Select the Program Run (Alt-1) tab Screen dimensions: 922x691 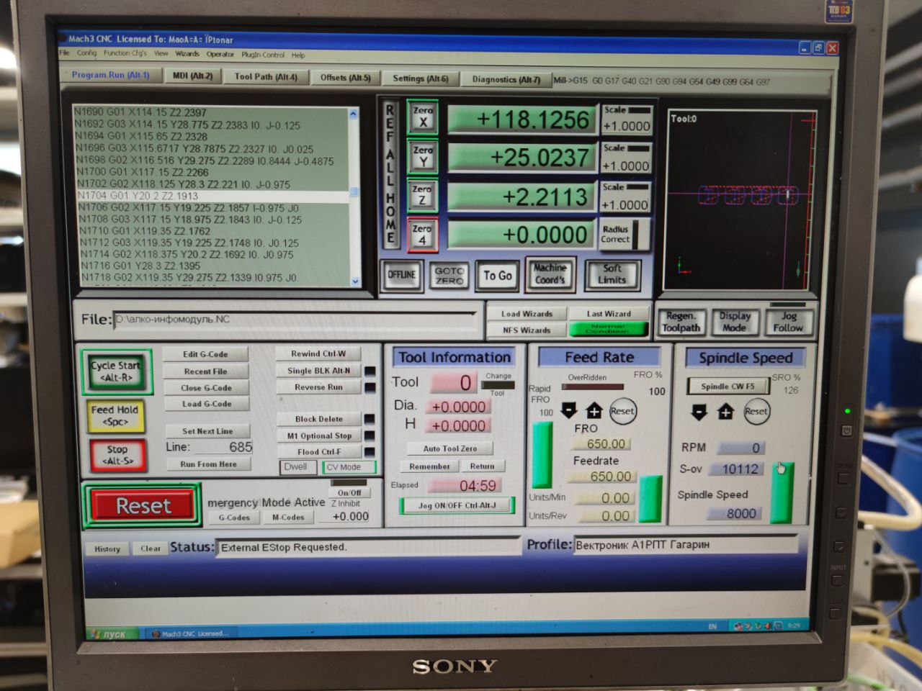[111, 75]
